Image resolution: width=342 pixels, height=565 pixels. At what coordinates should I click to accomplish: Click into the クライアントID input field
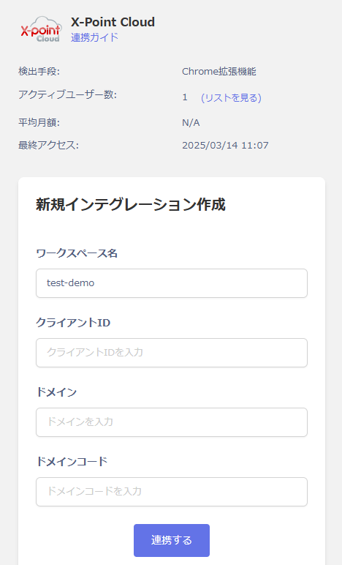[x=172, y=353]
